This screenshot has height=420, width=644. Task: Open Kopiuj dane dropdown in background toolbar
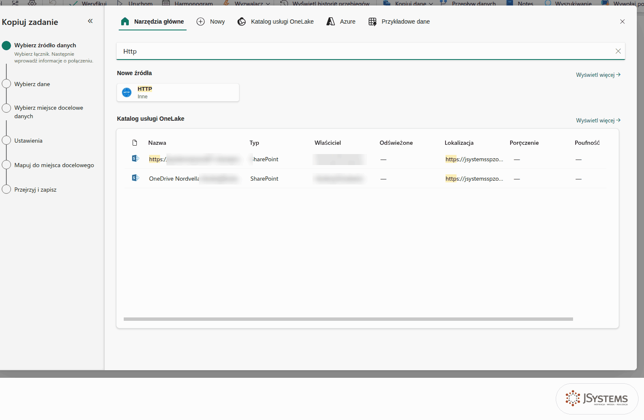pos(408,3)
